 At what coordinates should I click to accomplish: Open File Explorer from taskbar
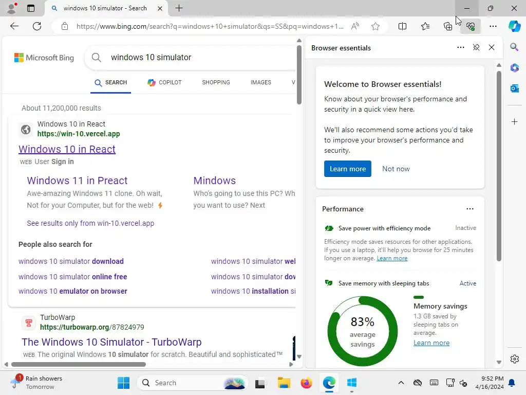tap(284, 383)
